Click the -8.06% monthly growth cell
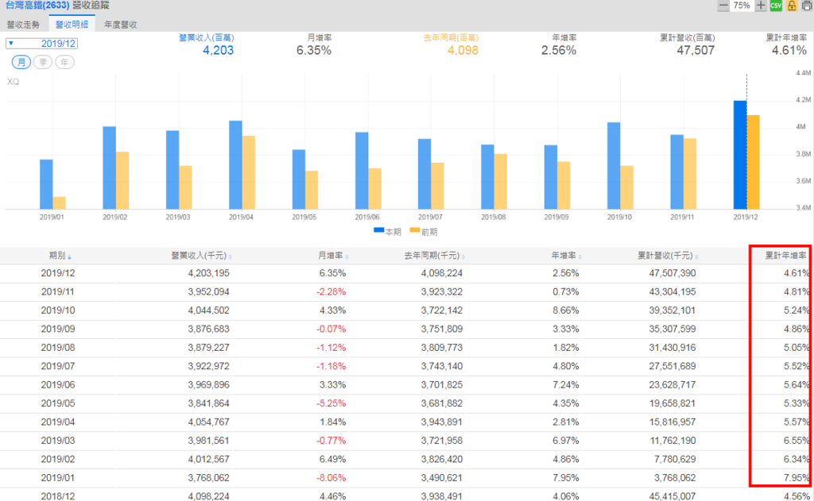Screen dimensions: 814x501 pyautogui.click(x=331, y=478)
